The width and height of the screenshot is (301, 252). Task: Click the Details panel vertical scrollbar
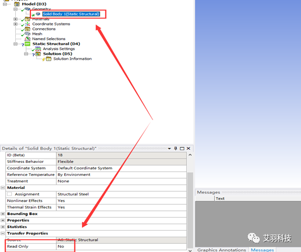(190, 201)
